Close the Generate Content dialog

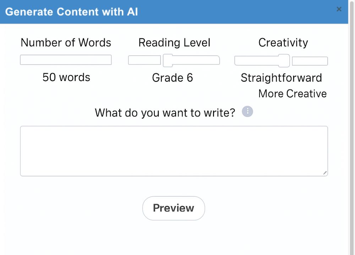(x=339, y=9)
